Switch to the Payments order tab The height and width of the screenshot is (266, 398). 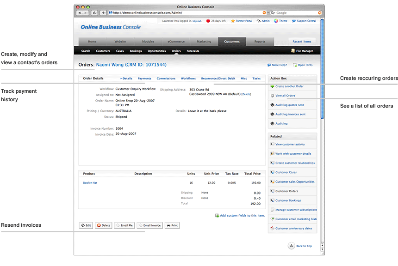144,79
